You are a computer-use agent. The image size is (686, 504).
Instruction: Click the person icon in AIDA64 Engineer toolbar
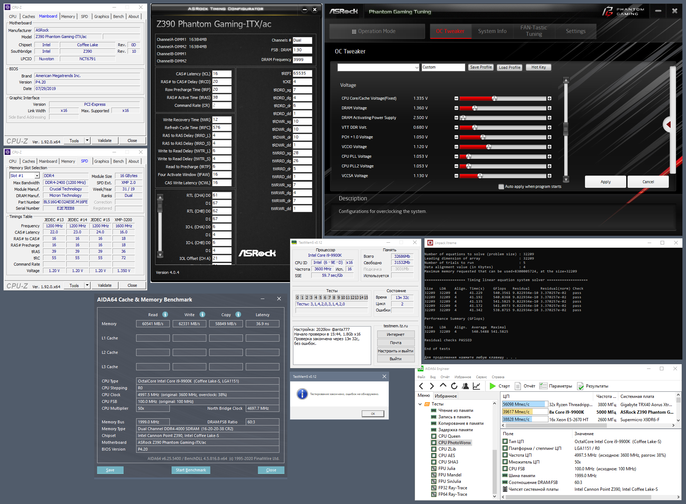(465, 386)
